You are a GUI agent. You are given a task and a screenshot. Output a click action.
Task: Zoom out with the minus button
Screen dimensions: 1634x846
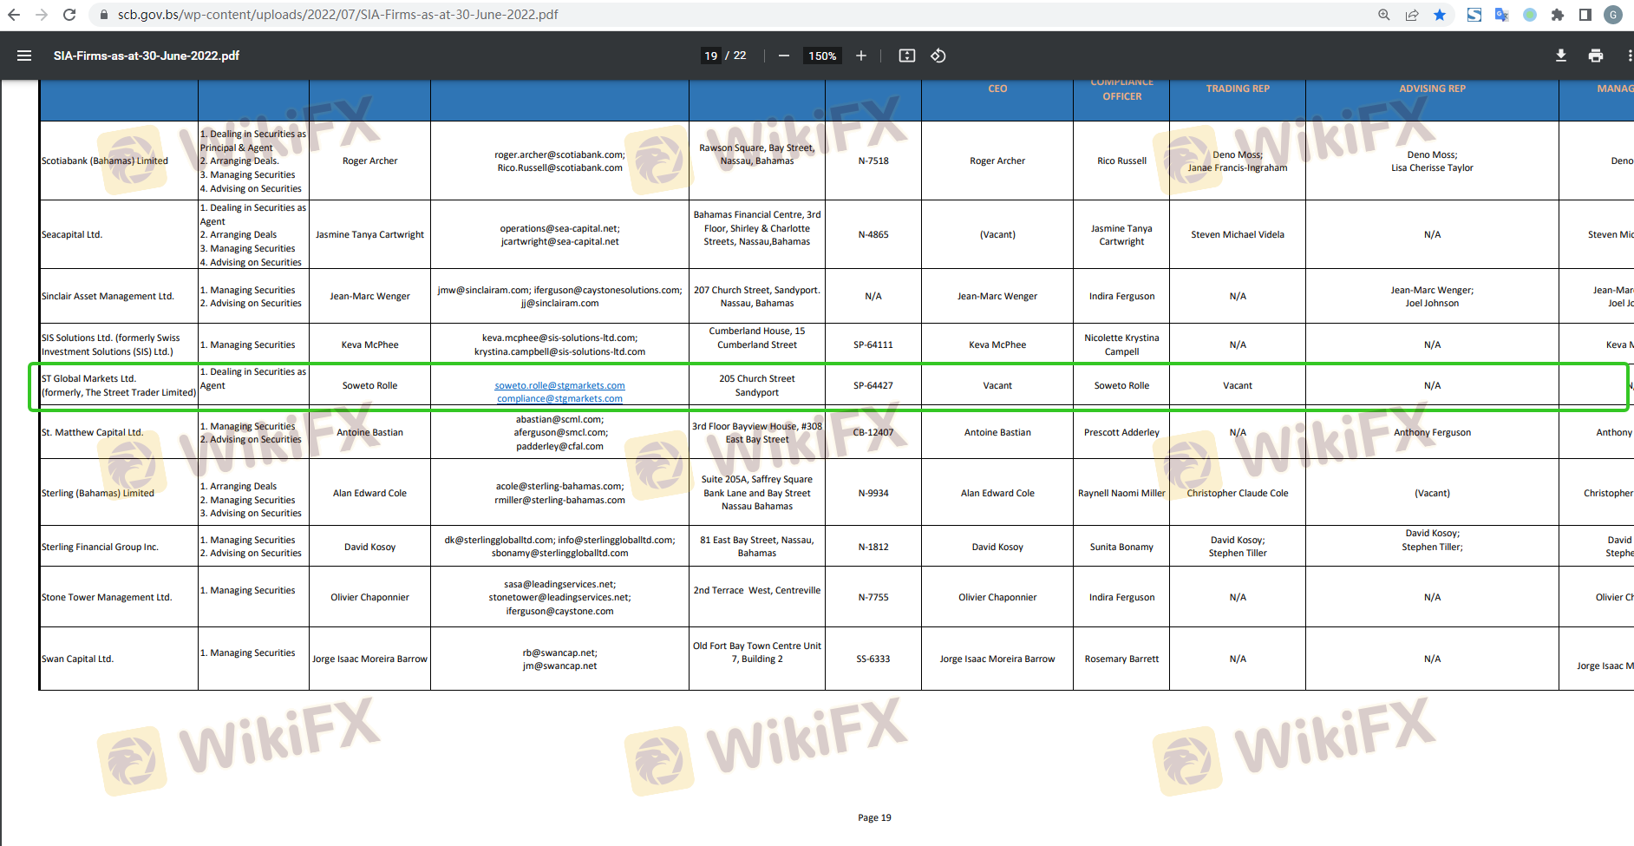click(x=784, y=56)
